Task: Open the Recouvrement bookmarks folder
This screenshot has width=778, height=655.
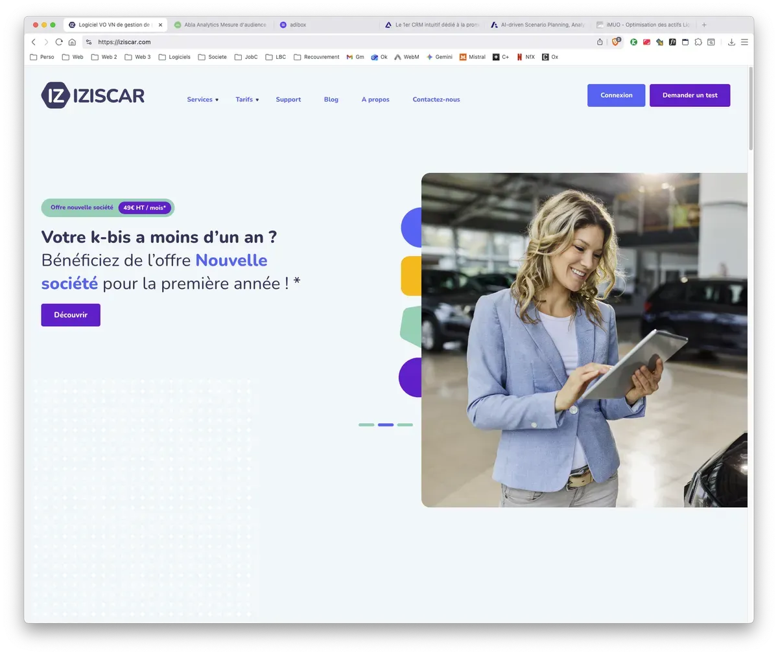Action: (x=316, y=57)
